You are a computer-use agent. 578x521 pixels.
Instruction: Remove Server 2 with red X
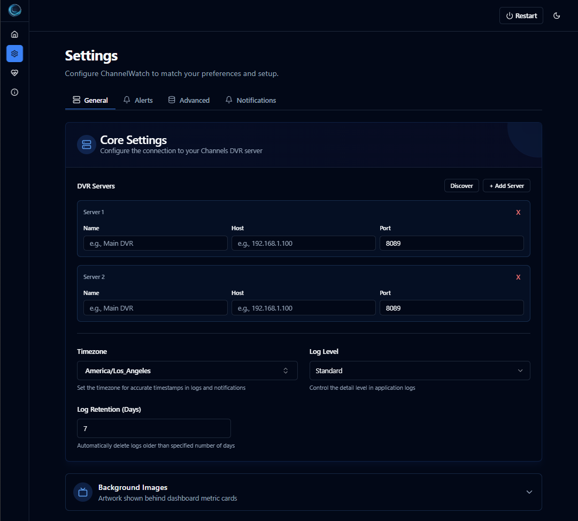click(x=518, y=277)
